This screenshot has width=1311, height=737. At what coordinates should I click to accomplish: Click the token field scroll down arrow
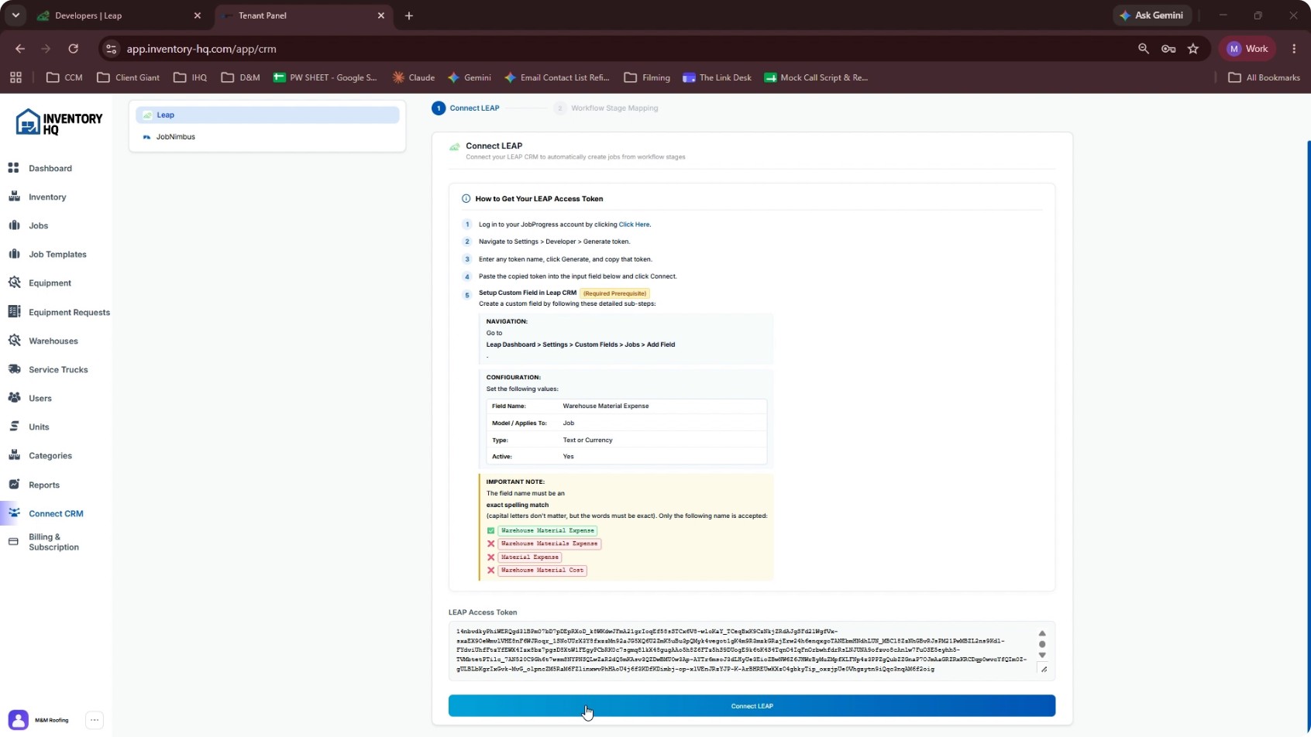1042,655
